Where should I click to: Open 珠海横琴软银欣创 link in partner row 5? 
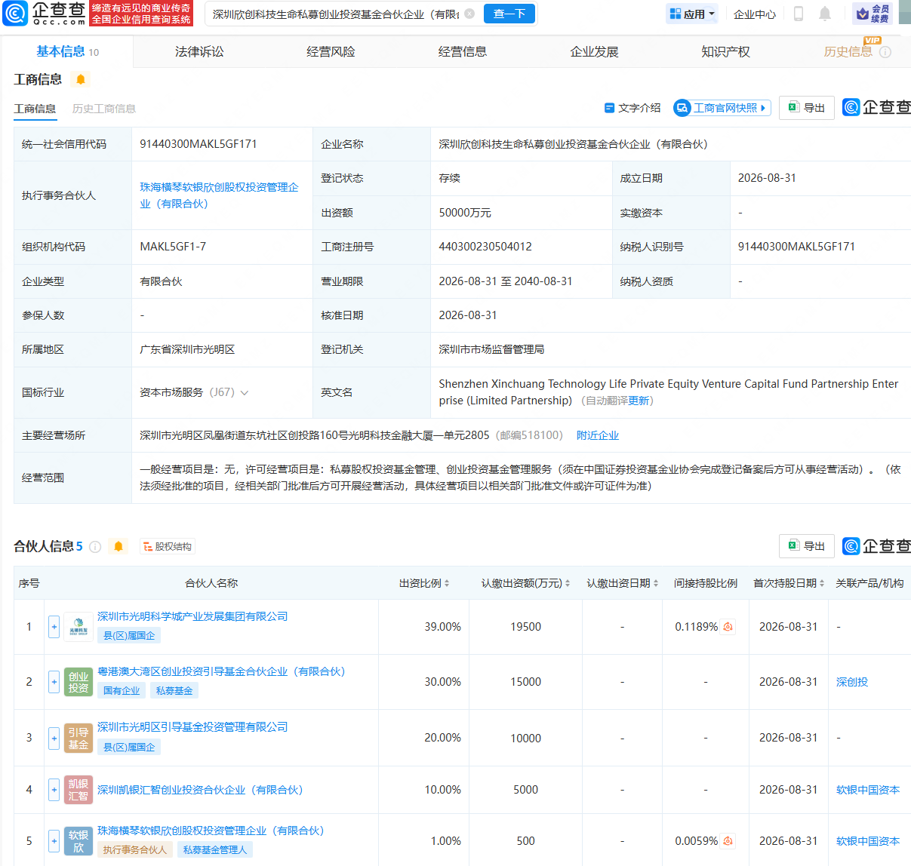211,831
